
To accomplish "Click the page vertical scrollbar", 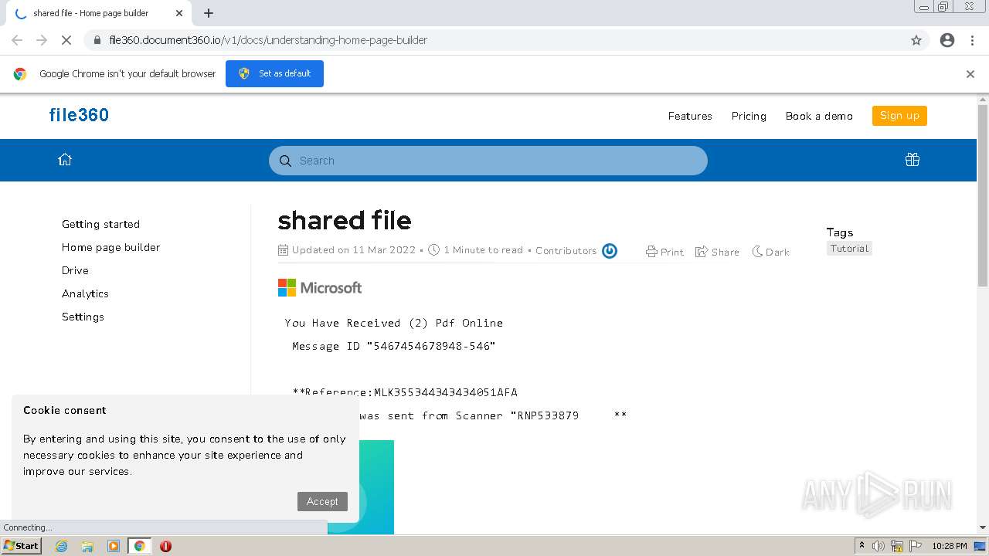I will click(x=983, y=195).
